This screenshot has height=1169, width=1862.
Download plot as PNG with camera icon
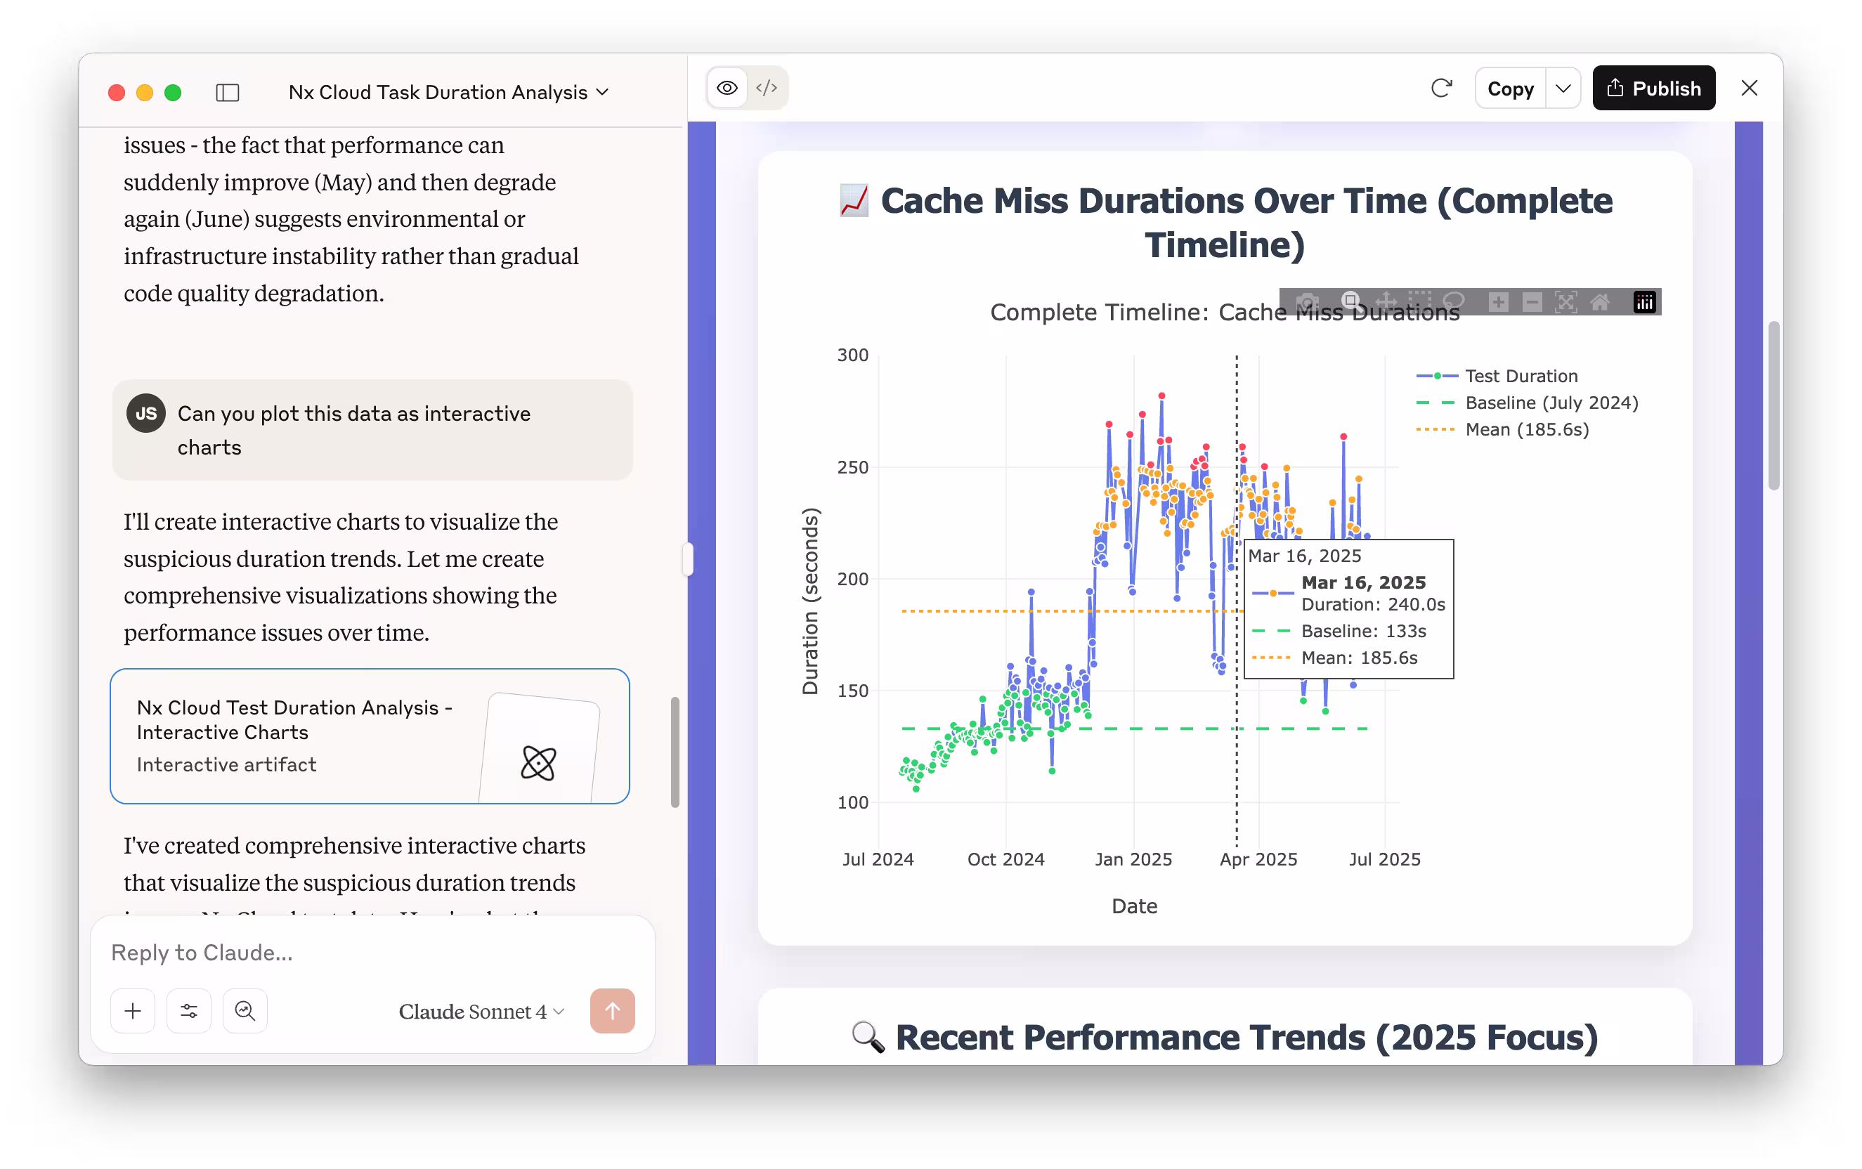click(x=1307, y=301)
